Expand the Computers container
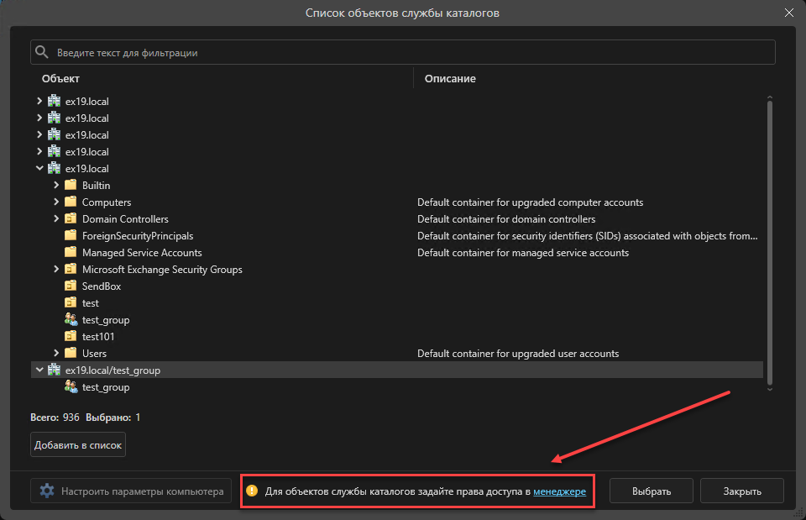 [x=56, y=202]
